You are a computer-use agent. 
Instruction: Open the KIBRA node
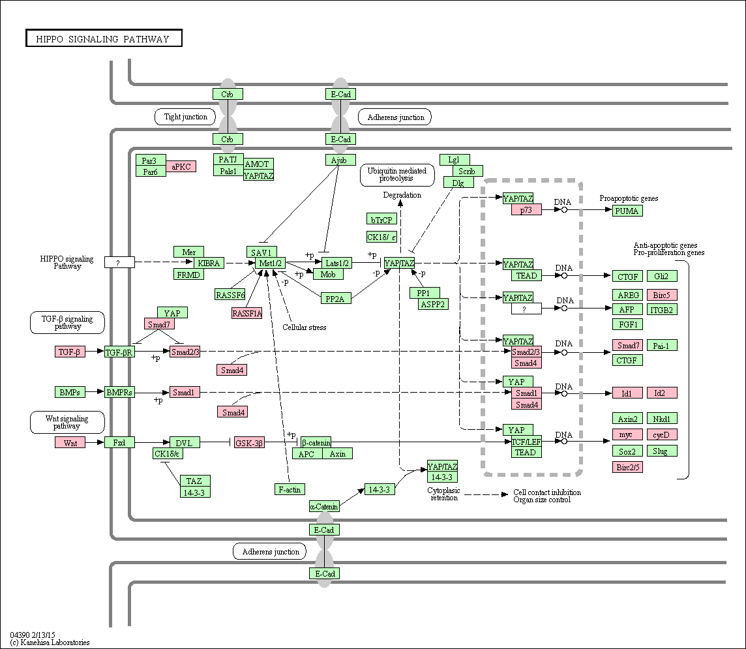209,263
